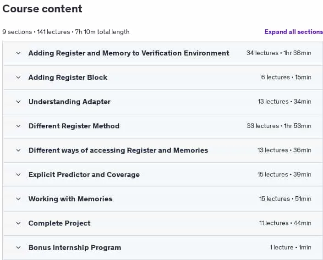Click Expand all sections link
The image size is (323, 260).
click(294, 32)
